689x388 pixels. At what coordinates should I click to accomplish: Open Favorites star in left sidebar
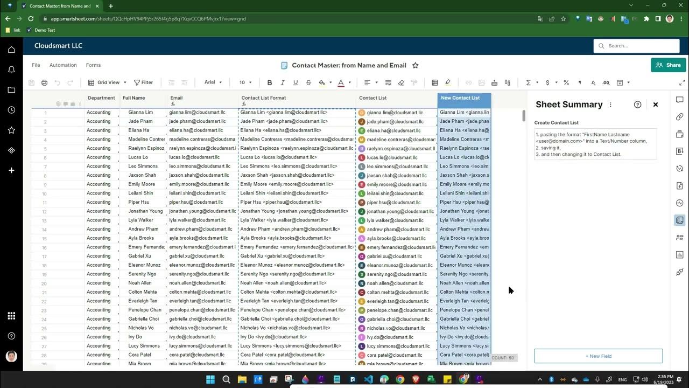(x=11, y=130)
